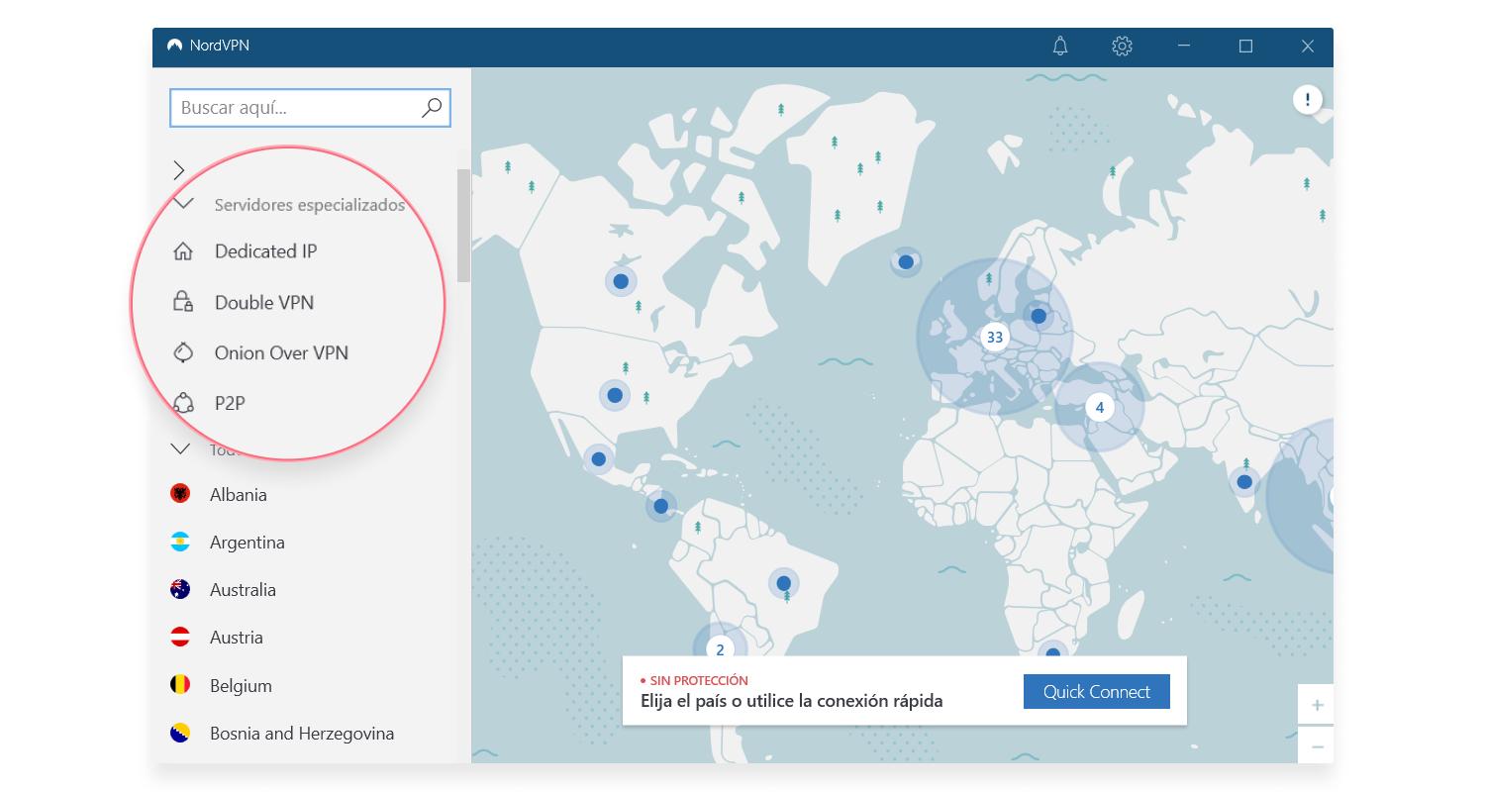Select Bosnia and Herzegovina in list
Image resolution: width=1485 pixels, height=792 pixels.
point(302,734)
